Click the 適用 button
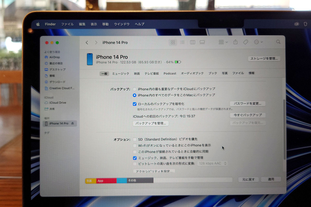 click(271, 179)
